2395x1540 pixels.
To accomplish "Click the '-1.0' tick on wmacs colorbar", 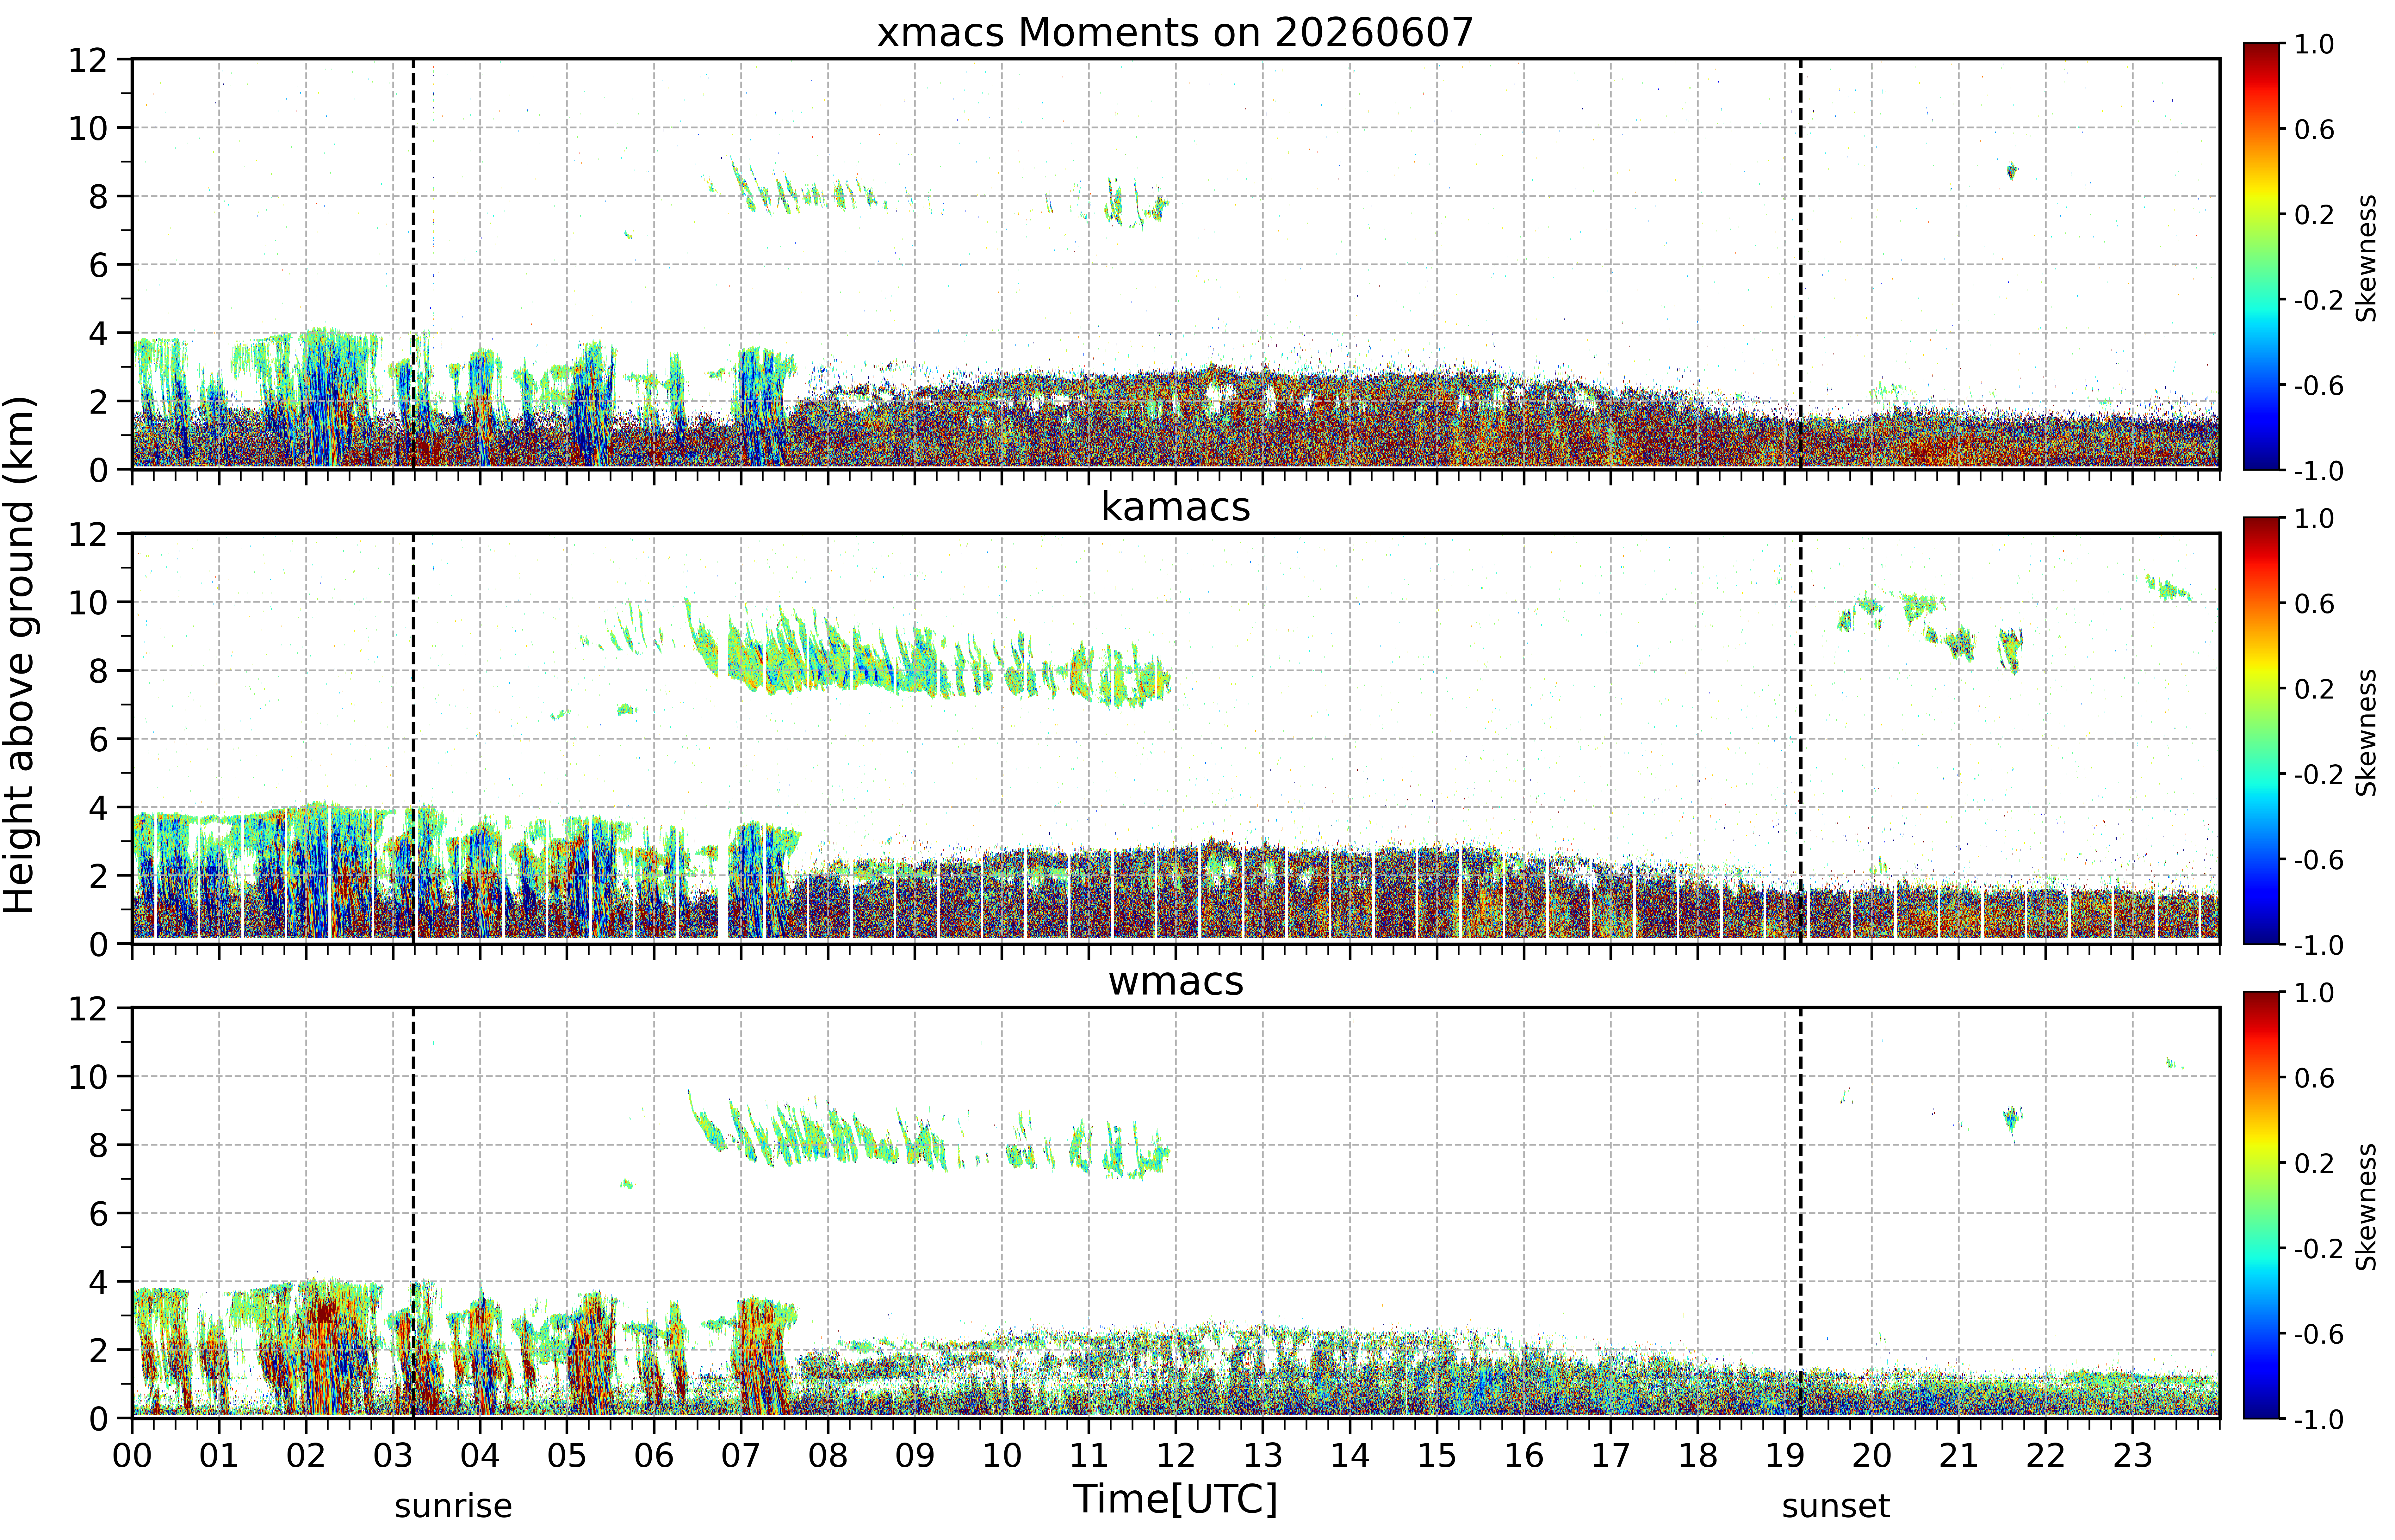I will point(2318,1419).
